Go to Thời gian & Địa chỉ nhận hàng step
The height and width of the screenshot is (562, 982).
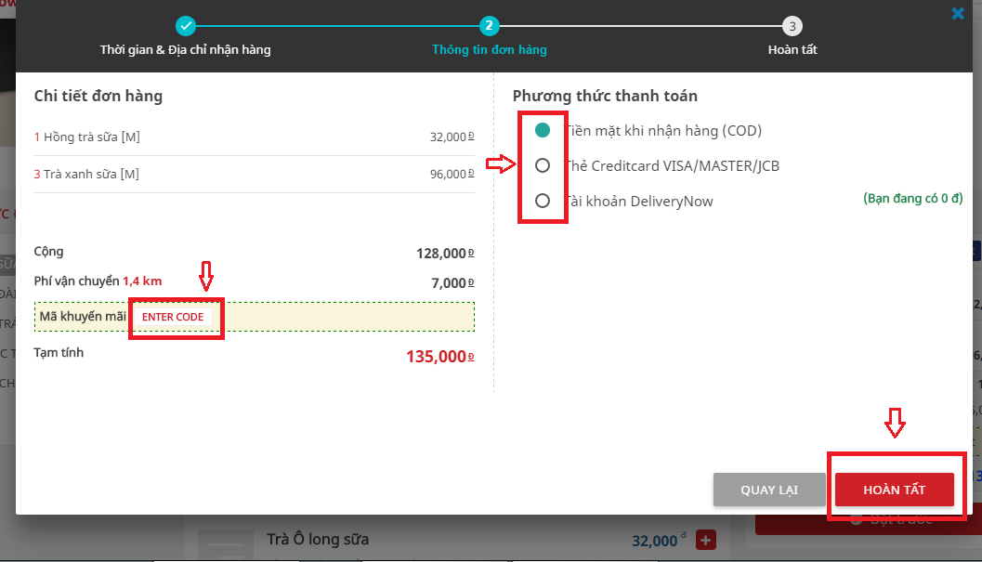point(186,49)
